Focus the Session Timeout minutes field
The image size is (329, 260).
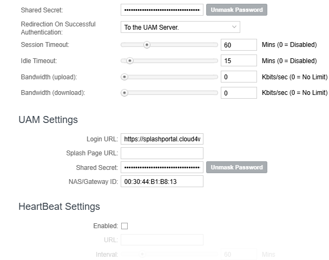pyautogui.click(x=239, y=45)
